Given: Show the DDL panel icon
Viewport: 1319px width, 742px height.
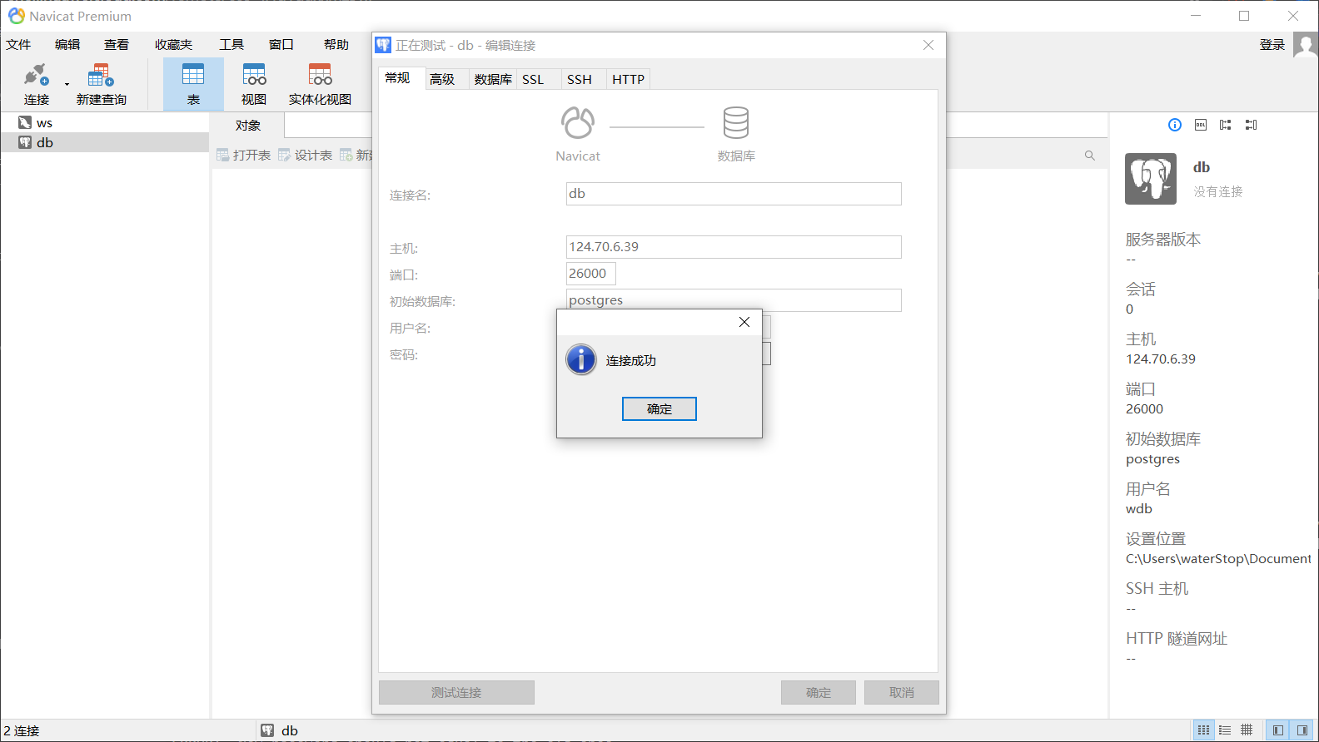Looking at the screenshot, I should click(x=1201, y=125).
